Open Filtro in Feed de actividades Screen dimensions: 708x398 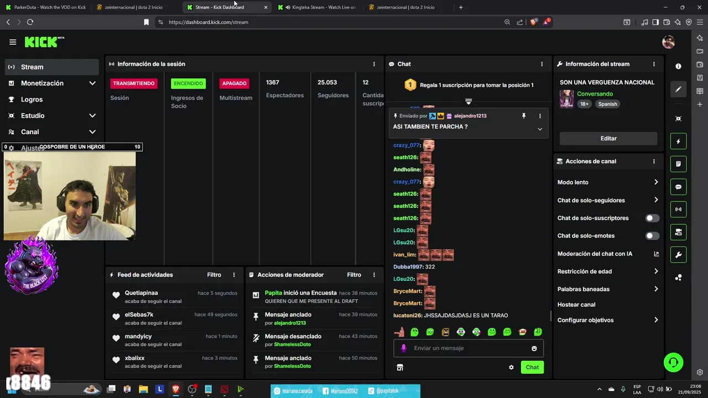214,275
